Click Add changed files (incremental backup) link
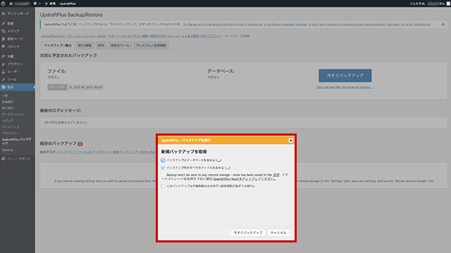Viewport: 451px width, 253px height. click(345, 87)
